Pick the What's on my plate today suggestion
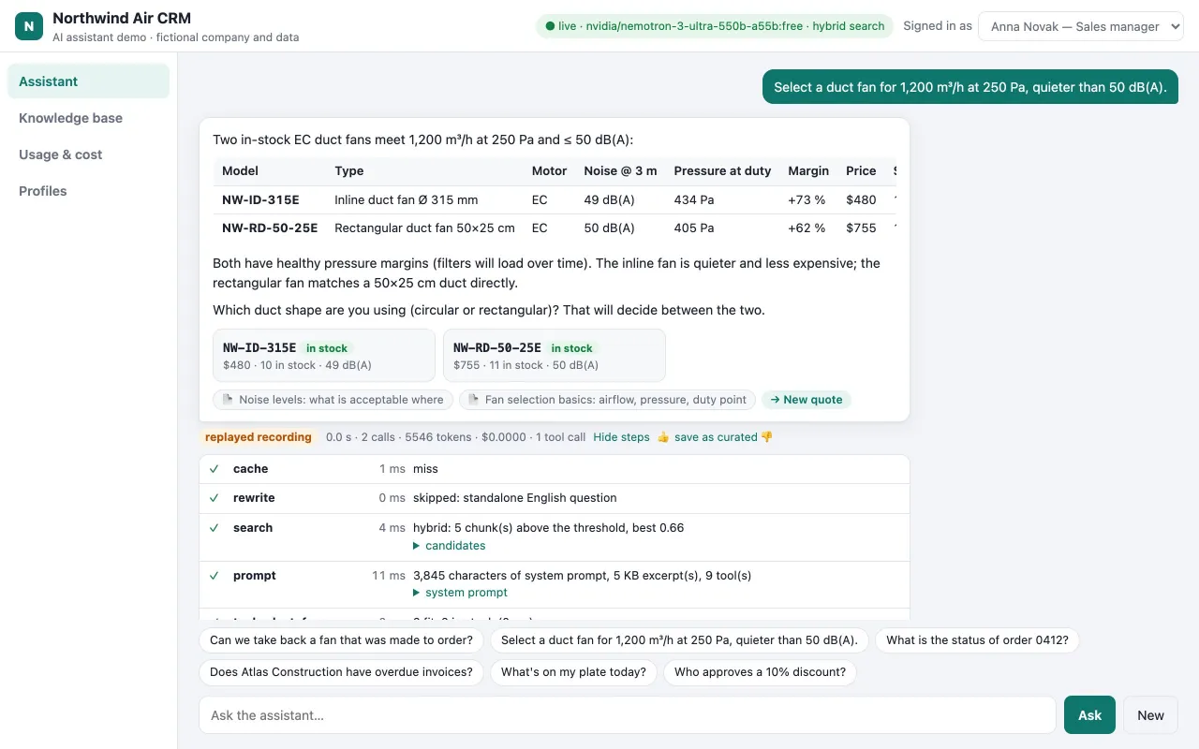The height and width of the screenshot is (749, 1199). [x=573, y=672]
